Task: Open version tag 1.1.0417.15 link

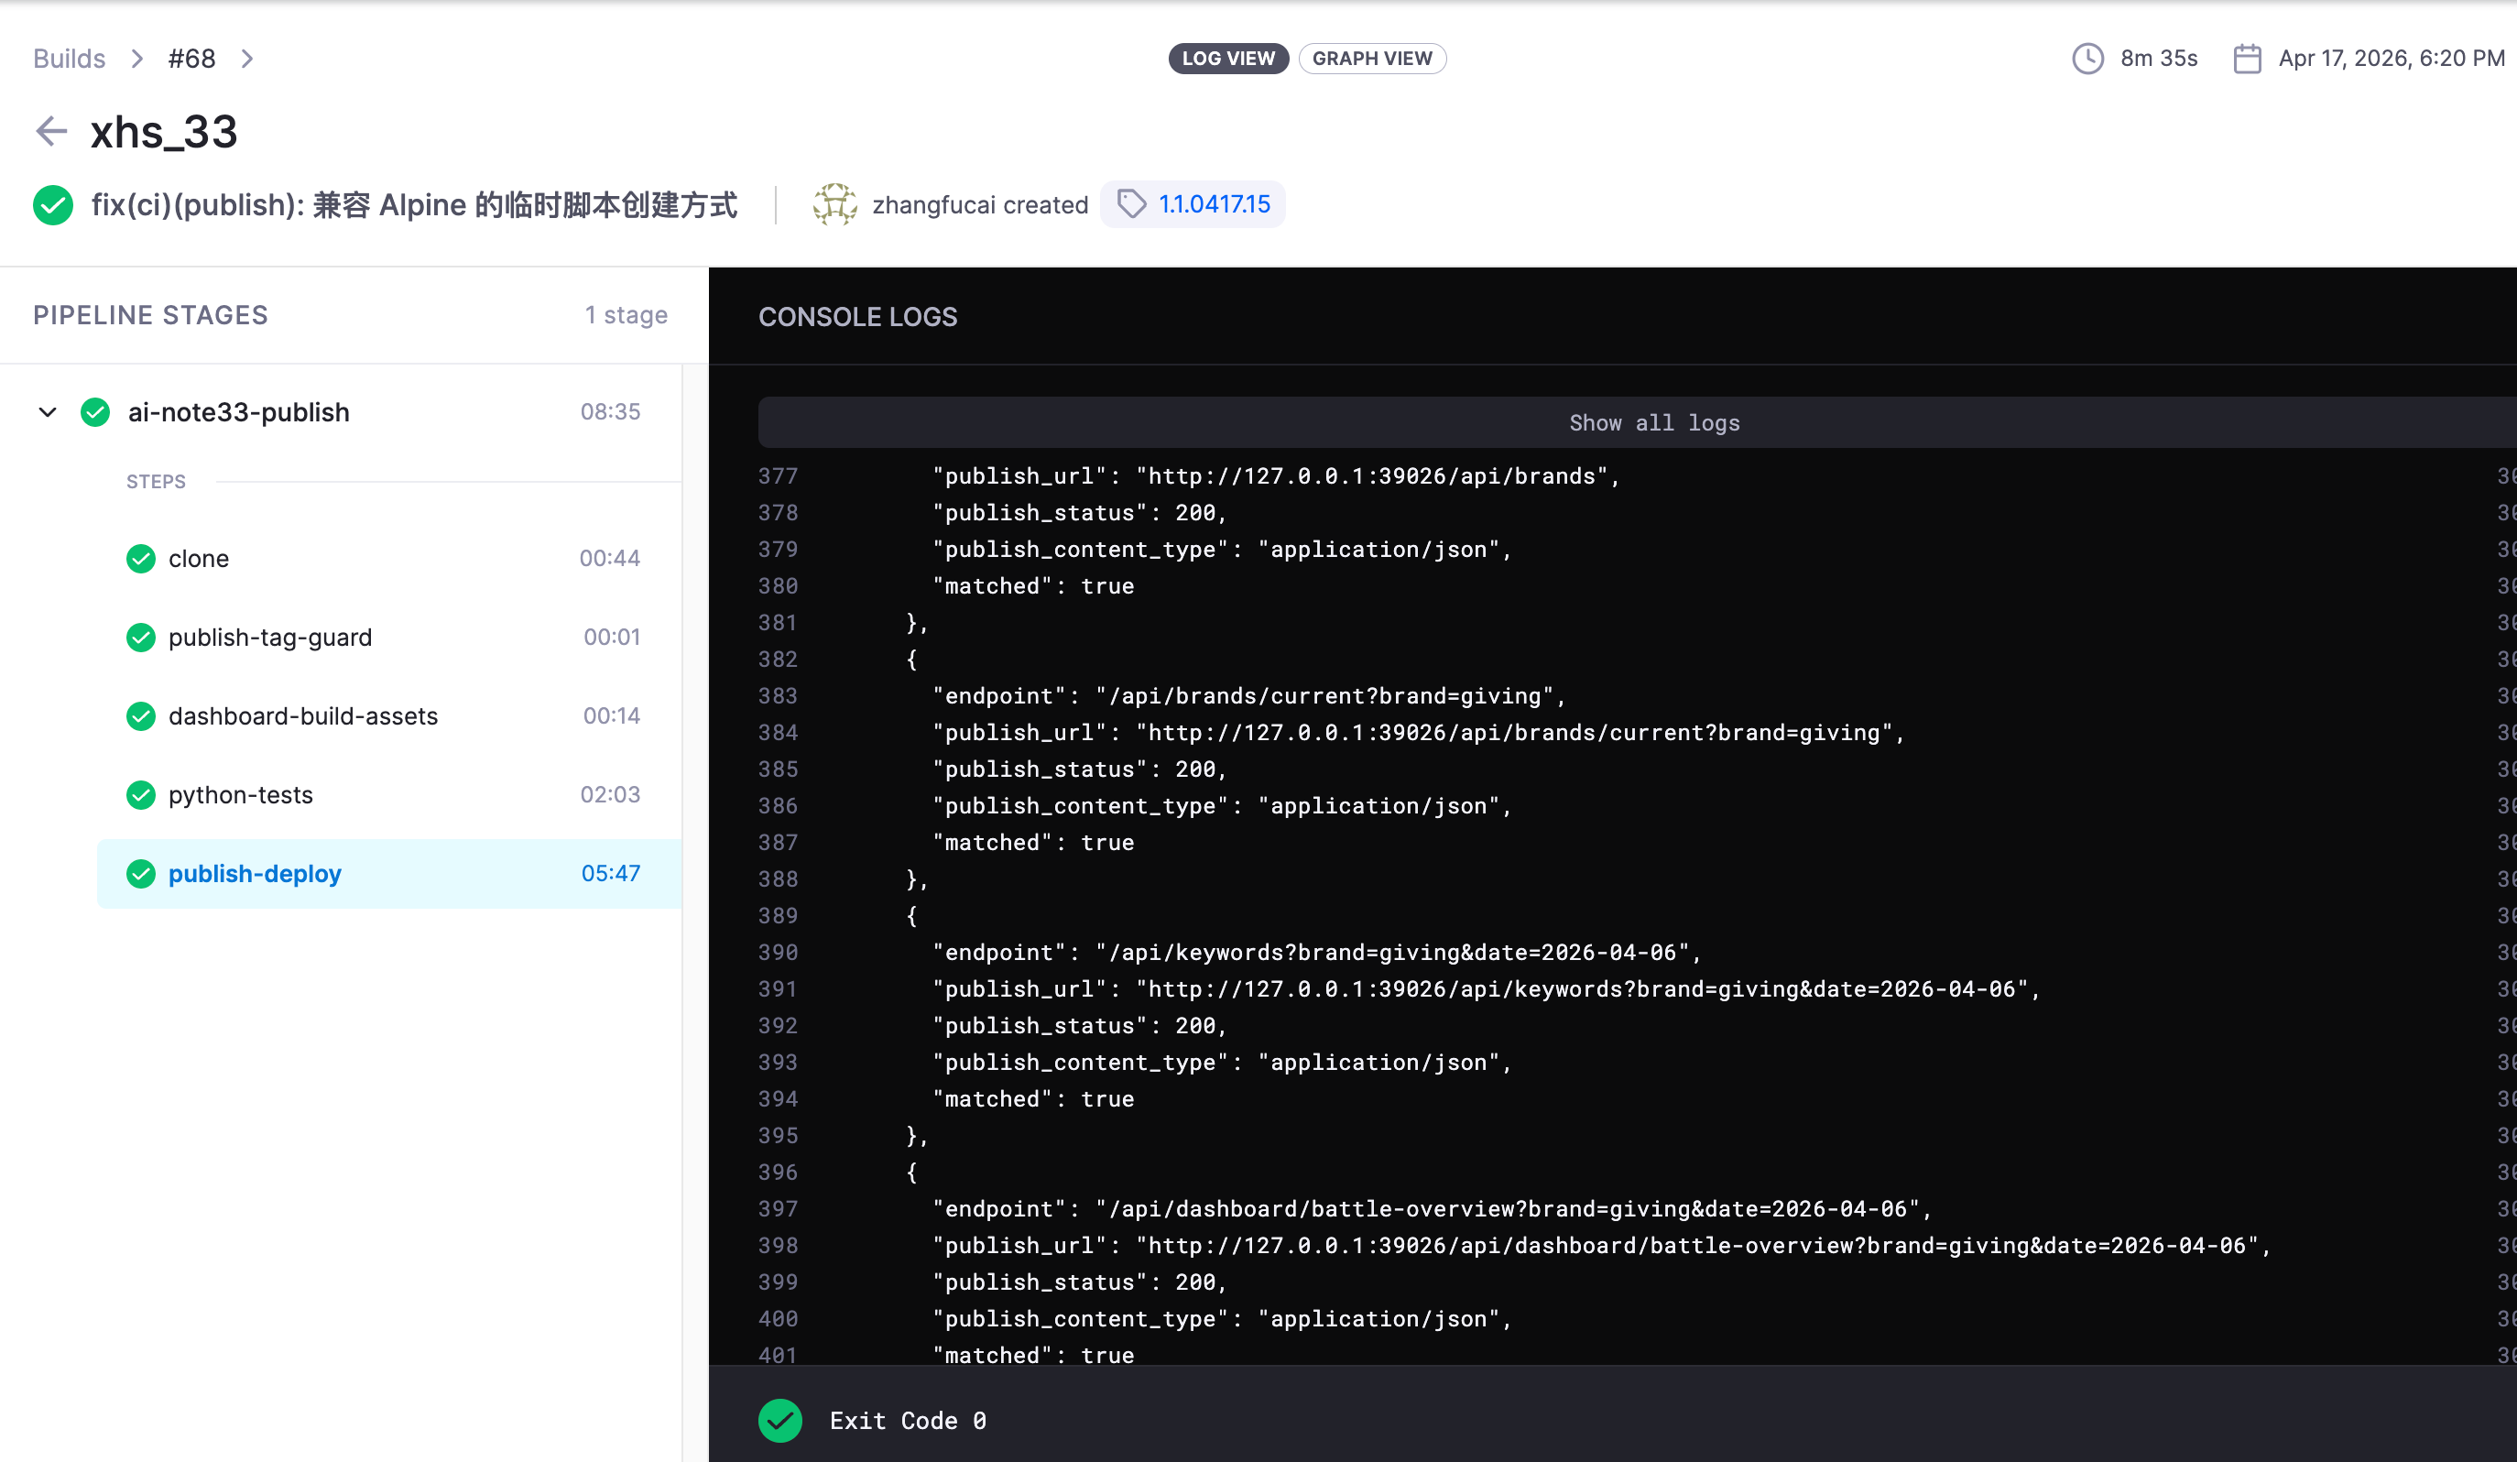Action: click(x=1214, y=203)
